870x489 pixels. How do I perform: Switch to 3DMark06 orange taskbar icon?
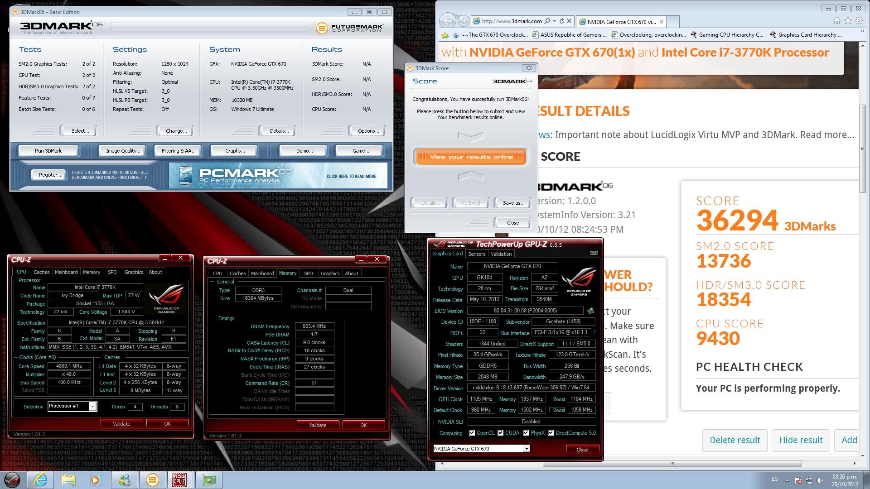pos(153,480)
